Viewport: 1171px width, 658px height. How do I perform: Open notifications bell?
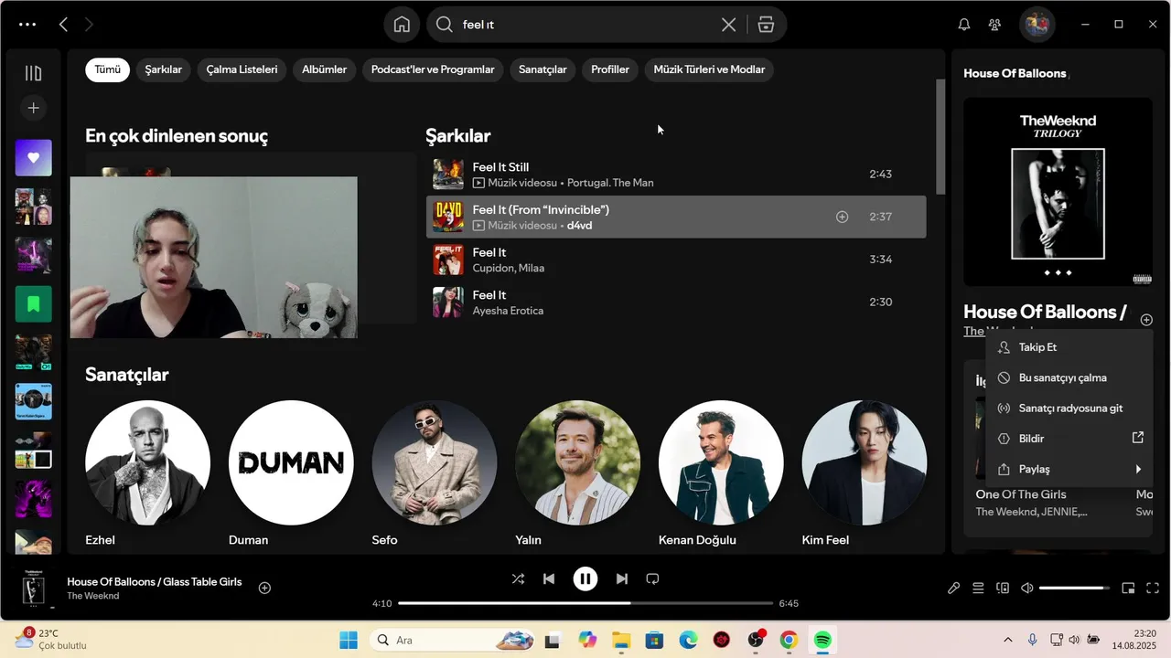coord(964,25)
